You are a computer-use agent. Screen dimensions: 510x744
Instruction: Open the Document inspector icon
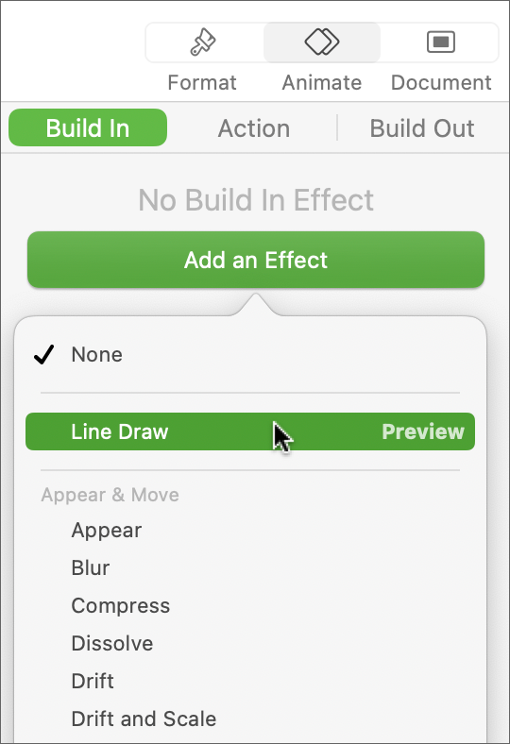(x=441, y=42)
